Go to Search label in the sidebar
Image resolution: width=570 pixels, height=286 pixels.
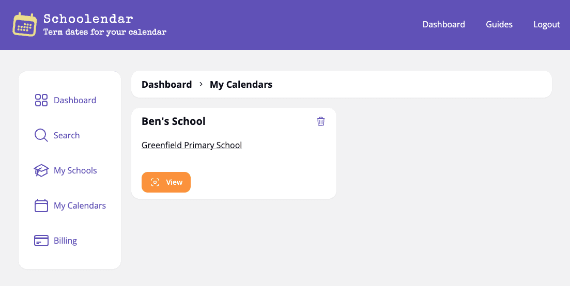pos(67,135)
